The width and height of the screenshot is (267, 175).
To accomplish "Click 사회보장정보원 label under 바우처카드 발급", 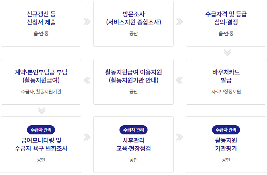I will click(226, 92).
